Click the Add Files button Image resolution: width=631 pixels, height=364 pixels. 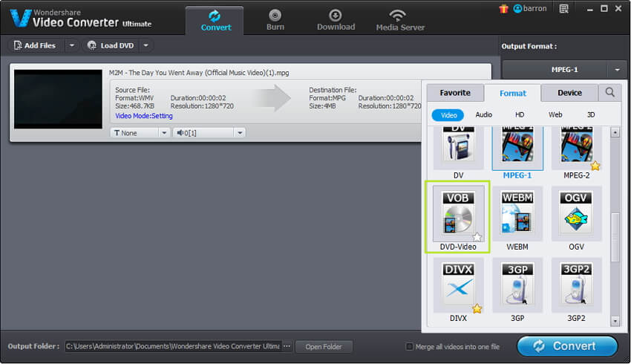pos(35,45)
